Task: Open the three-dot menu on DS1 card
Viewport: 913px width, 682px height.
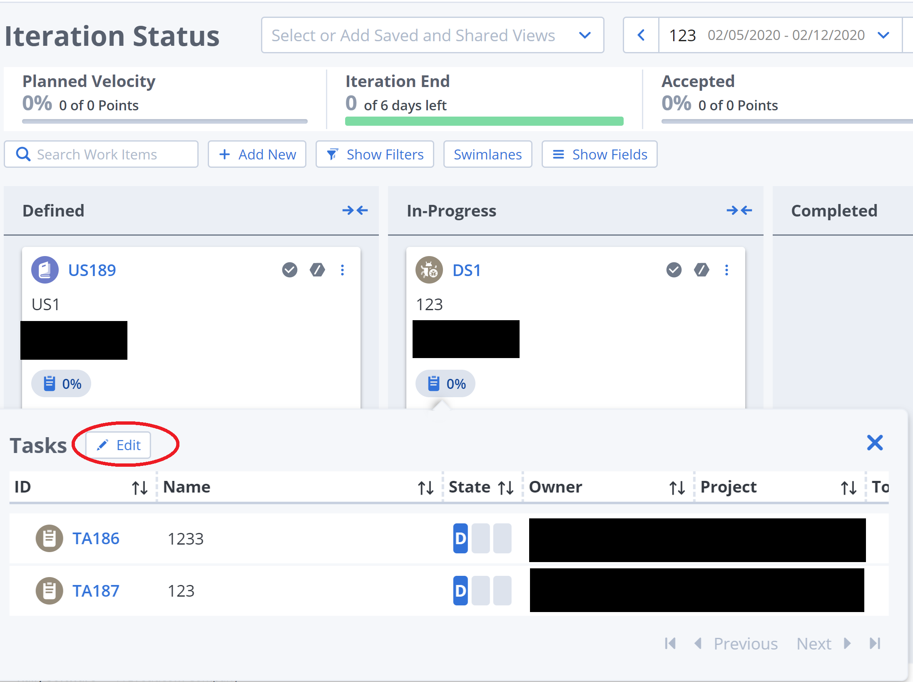Action: tap(726, 270)
